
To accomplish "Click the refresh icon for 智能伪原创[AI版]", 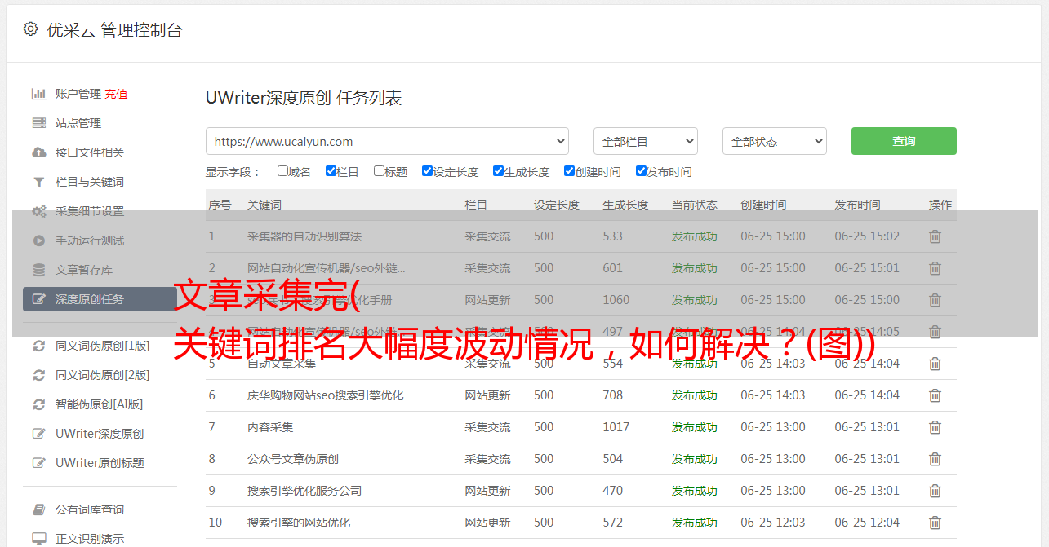I will click(38, 404).
